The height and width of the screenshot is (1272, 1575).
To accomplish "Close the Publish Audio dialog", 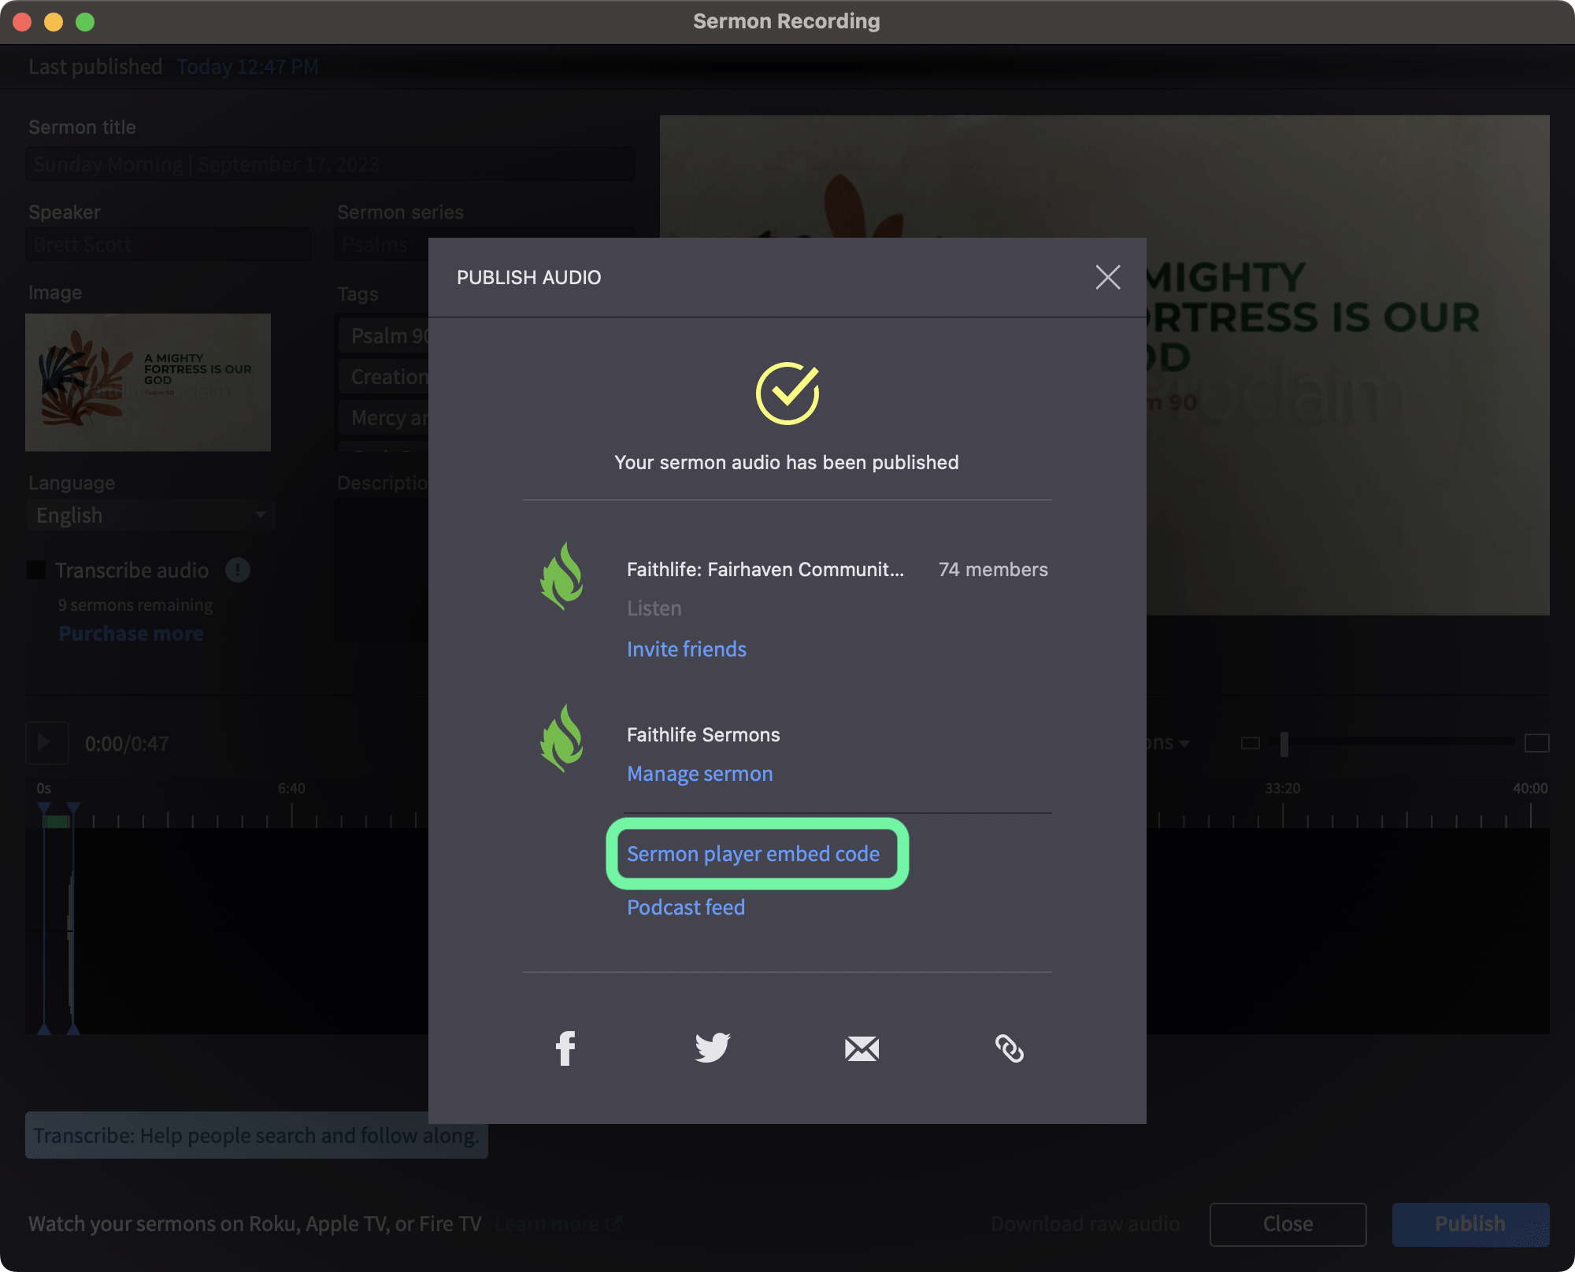I will 1107,277.
